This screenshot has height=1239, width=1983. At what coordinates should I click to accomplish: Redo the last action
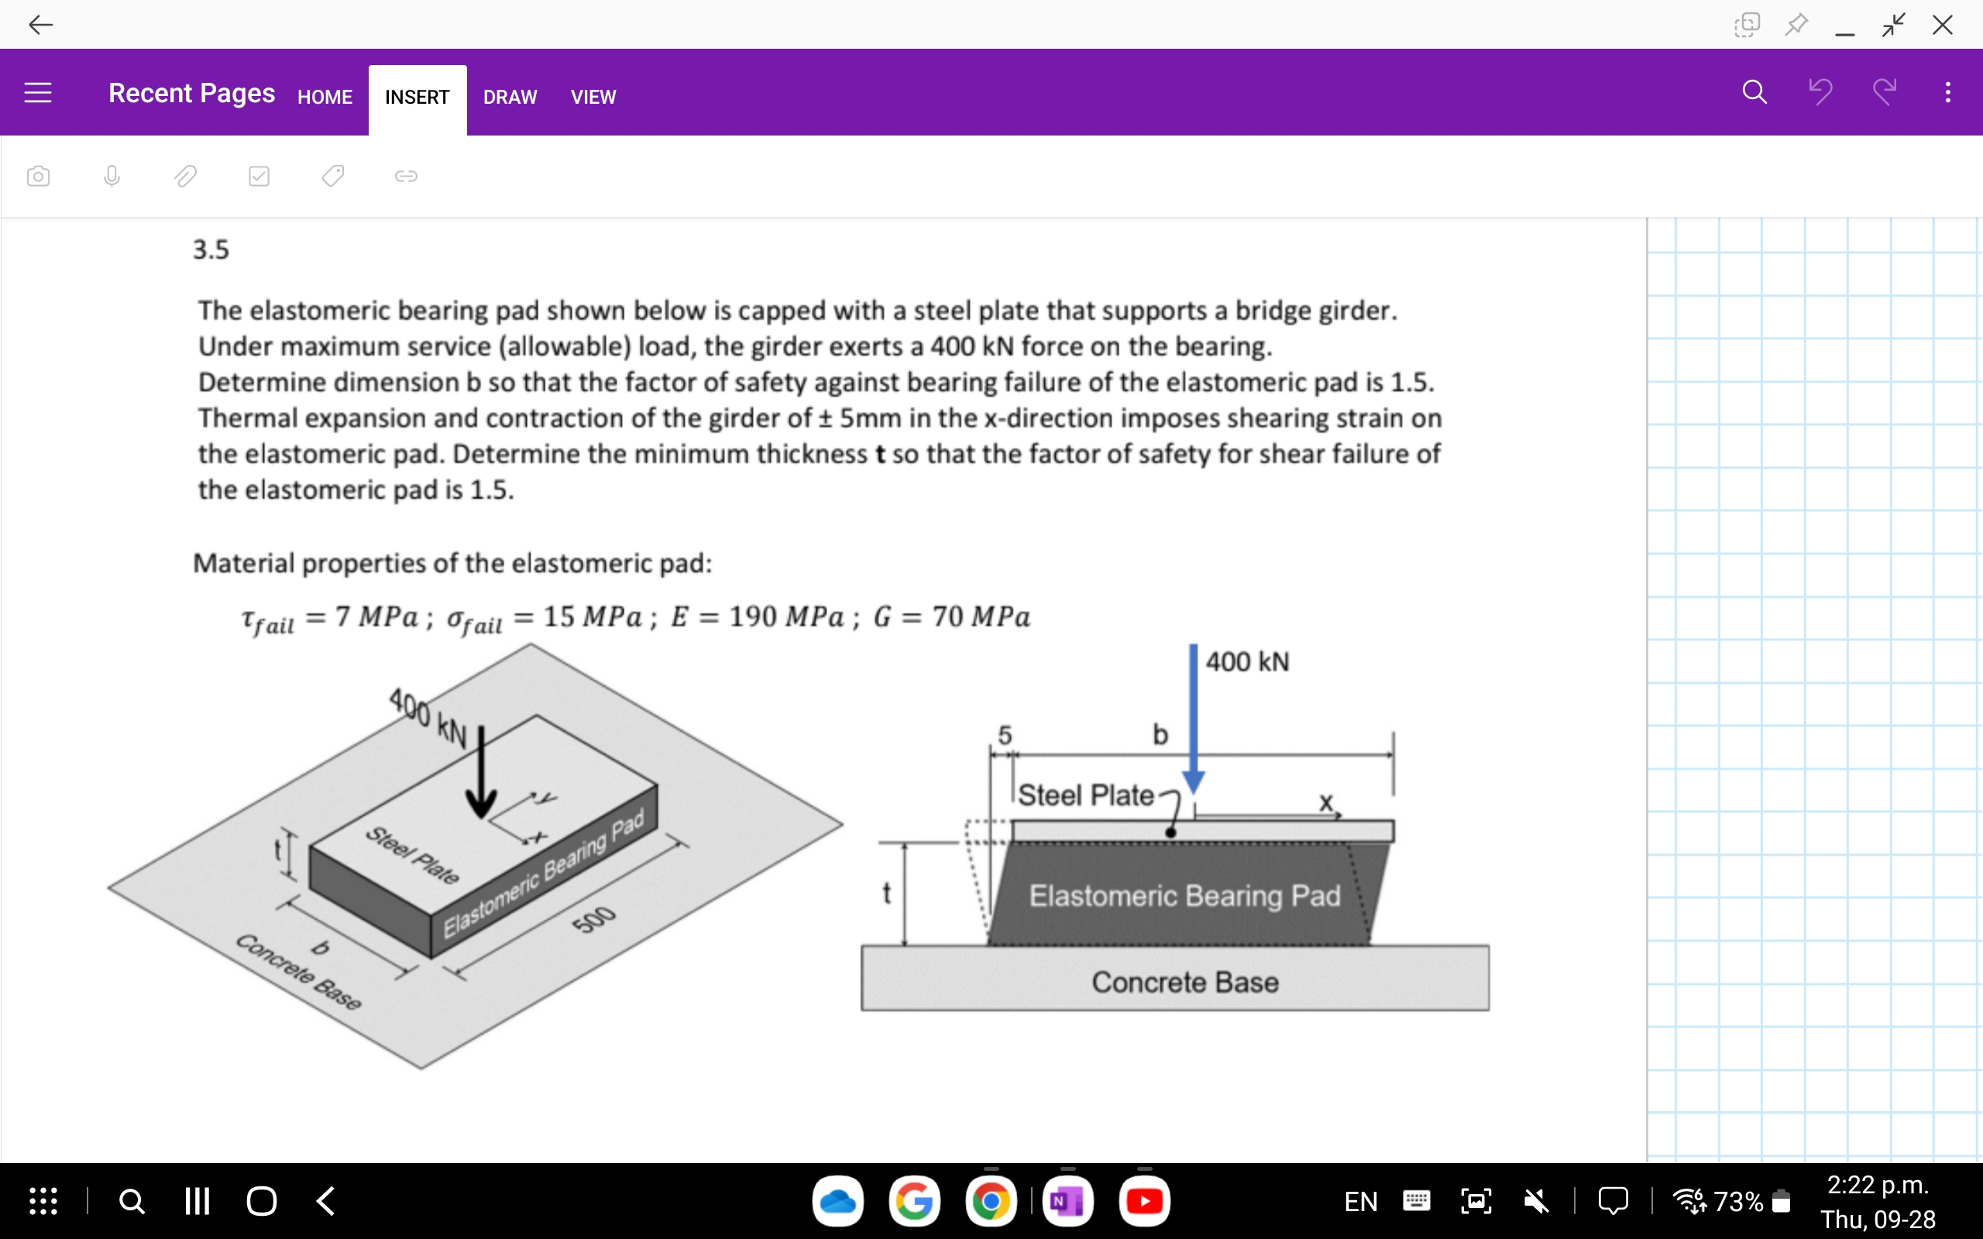click(1885, 92)
